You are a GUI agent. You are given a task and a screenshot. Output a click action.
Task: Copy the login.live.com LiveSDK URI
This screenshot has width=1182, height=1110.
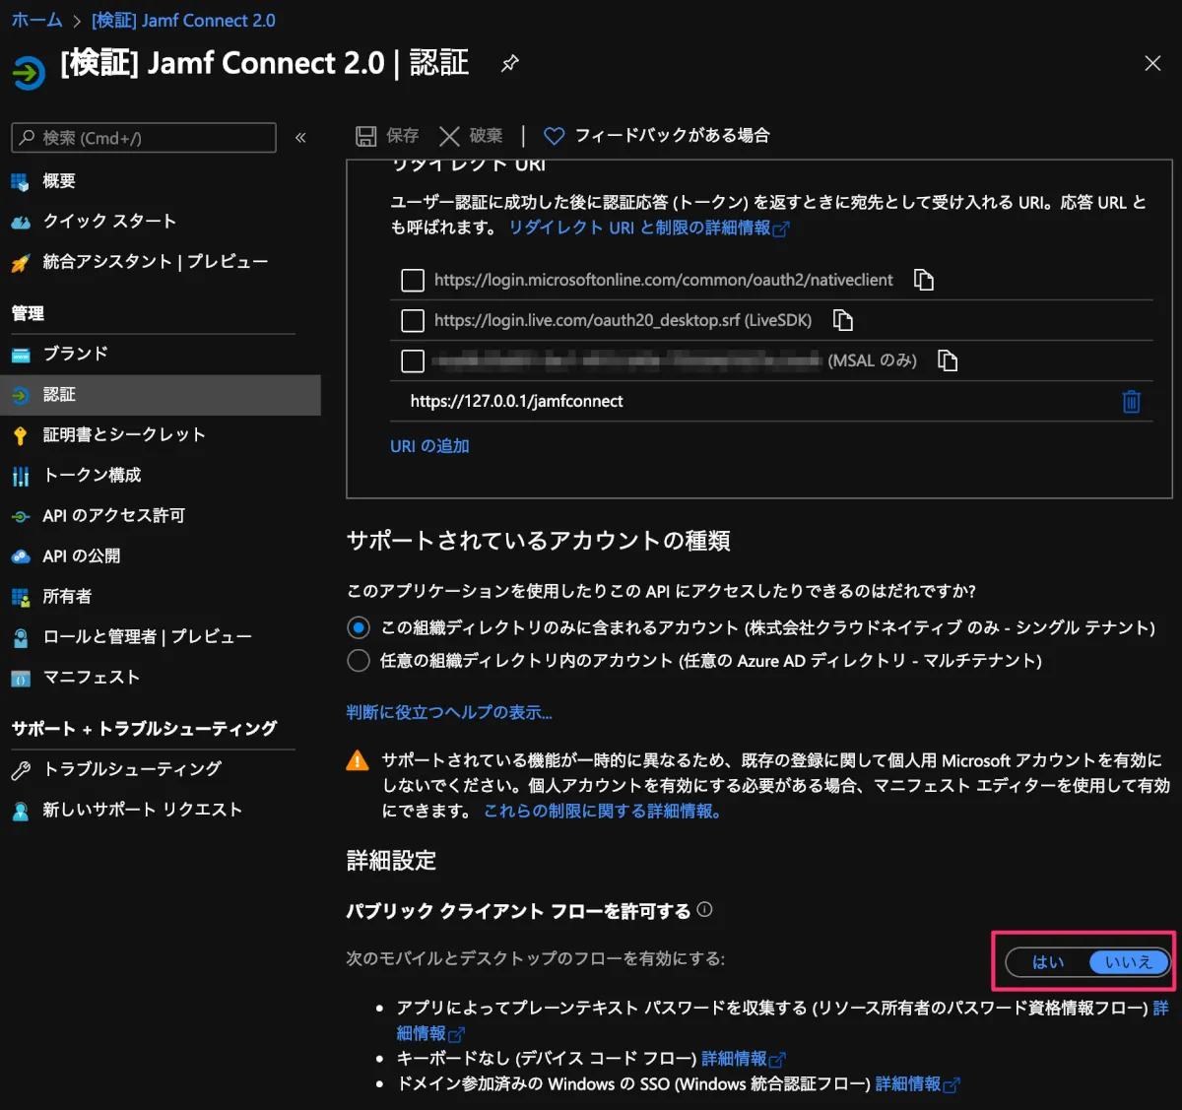842,320
